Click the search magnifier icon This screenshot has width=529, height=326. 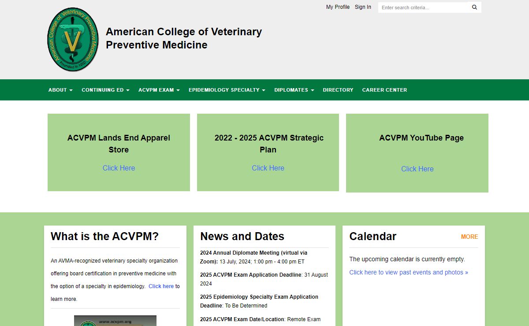click(475, 7)
